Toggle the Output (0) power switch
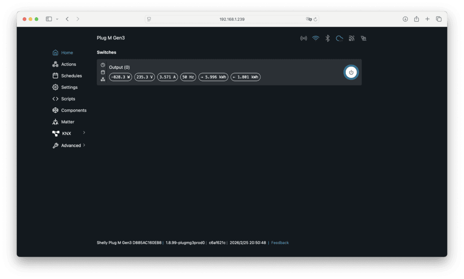The height and width of the screenshot is (279, 464). pyautogui.click(x=351, y=72)
